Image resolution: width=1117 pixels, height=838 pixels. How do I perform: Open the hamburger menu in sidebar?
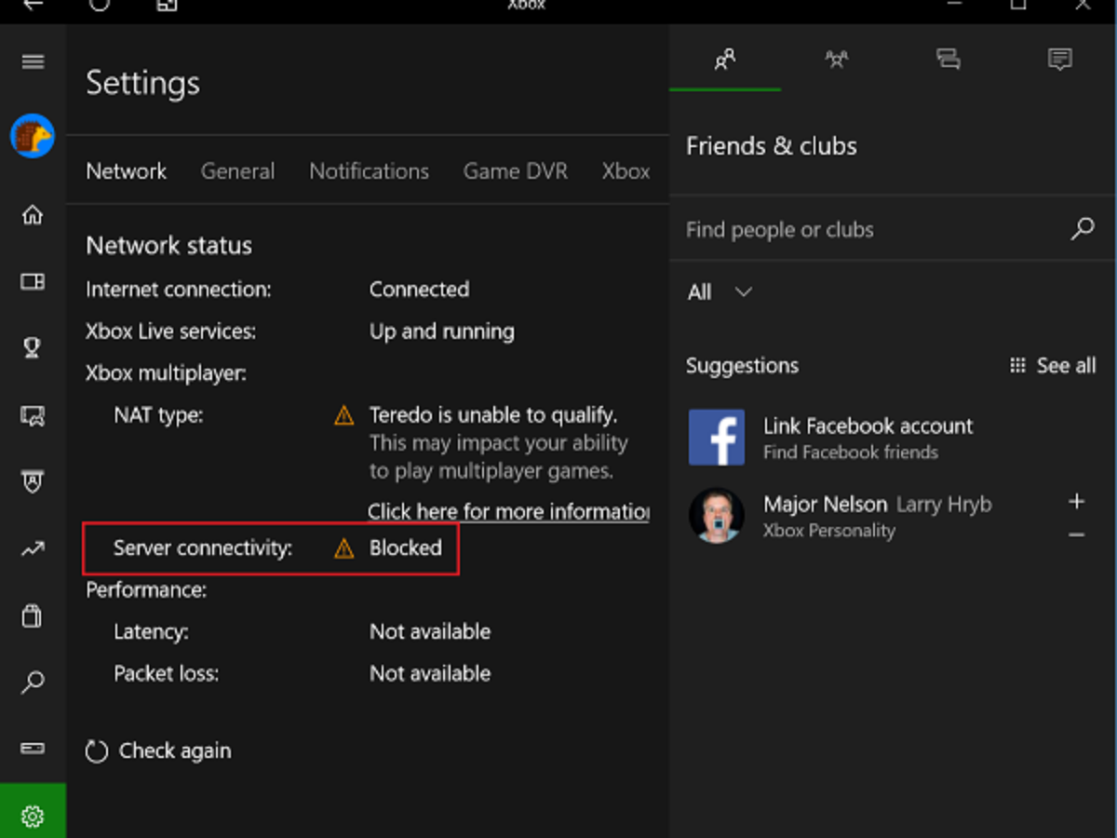[x=33, y=62]
